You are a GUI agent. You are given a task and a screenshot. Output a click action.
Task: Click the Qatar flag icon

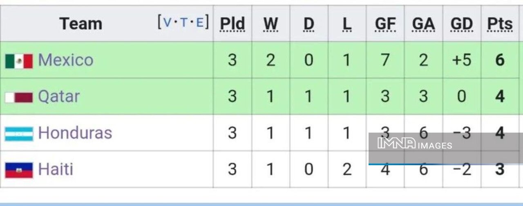tap(19, 97)
